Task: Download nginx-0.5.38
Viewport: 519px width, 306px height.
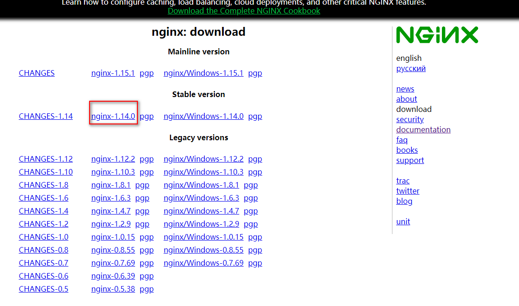Action: [113, 289]
